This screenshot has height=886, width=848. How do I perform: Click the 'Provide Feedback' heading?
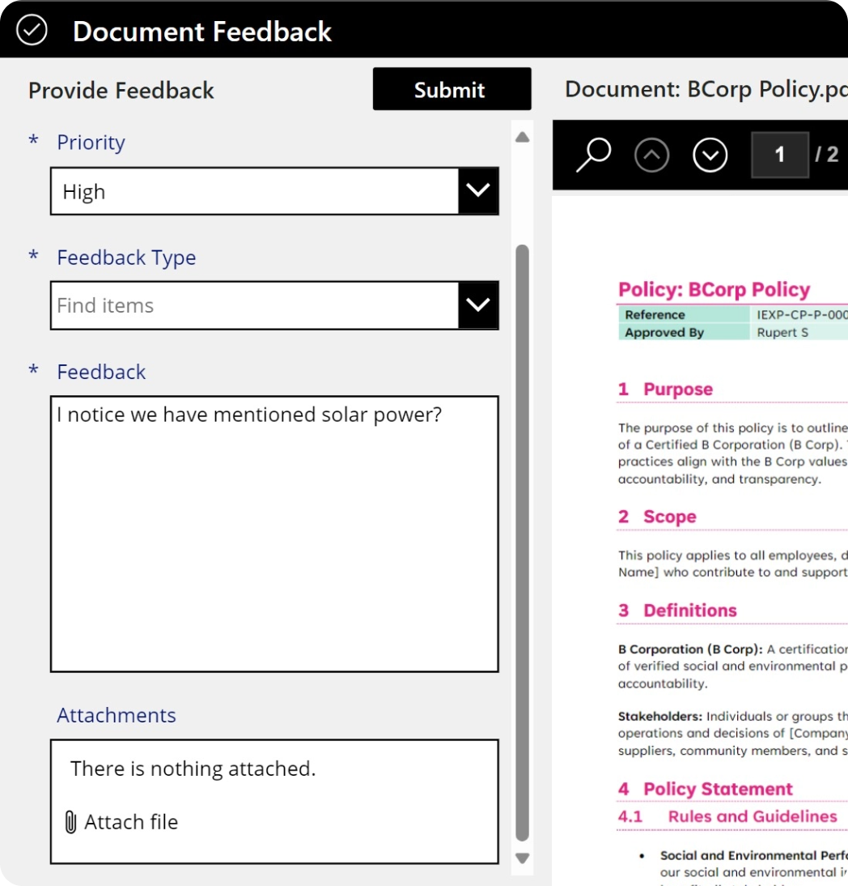(x=121, y=91)
